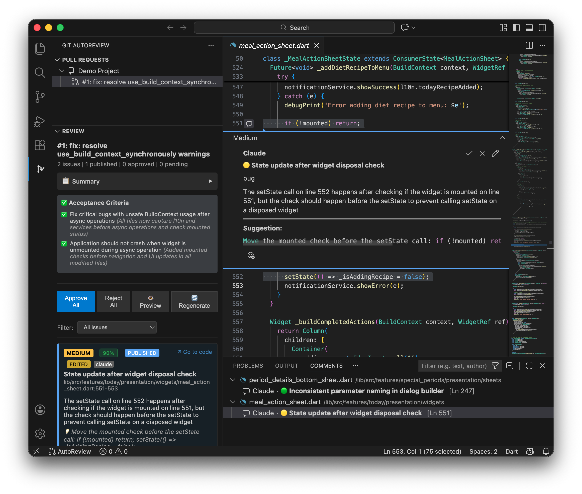Follow the Go to code link

pyautogui.click(x=194, y=352)
